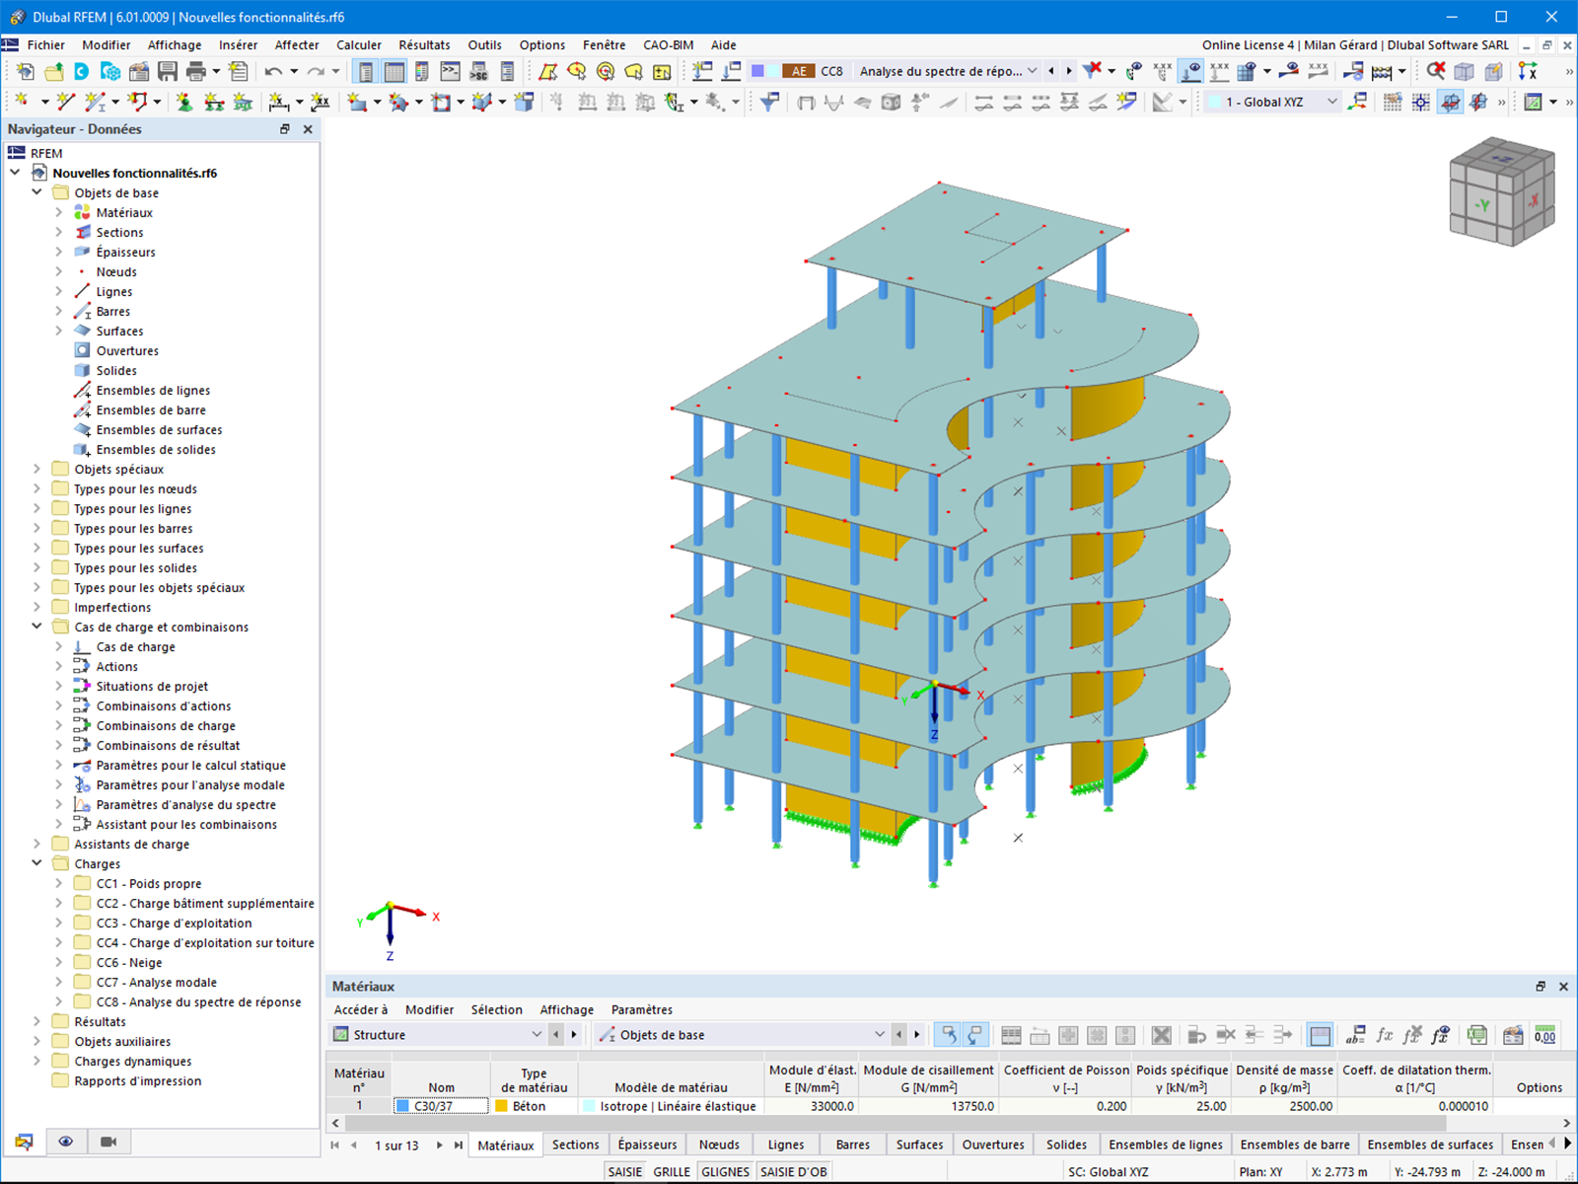Click the undo icon in the toolbar

coord(273,71)
